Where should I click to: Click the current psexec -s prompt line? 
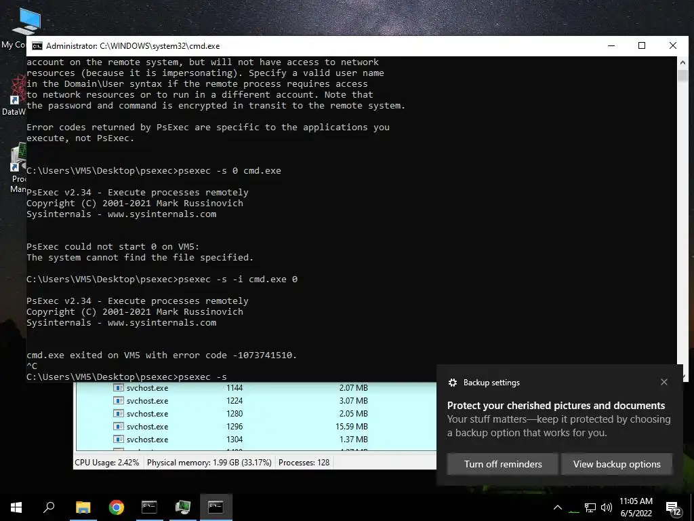[127, 377]
